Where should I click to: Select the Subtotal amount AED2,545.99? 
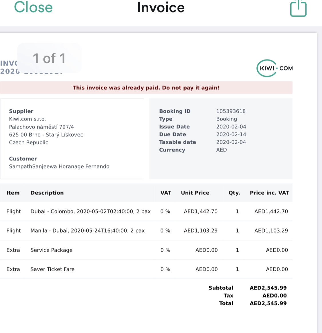[268, 288]
